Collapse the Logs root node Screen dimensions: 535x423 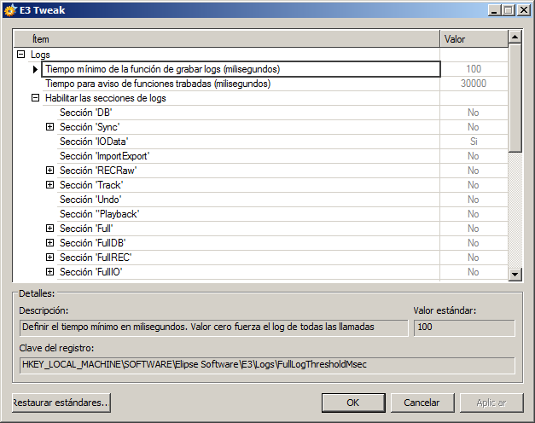(20, 55)
